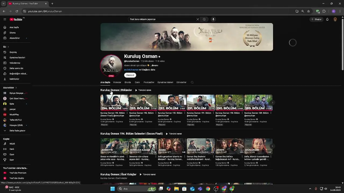Screen dimensions: 344x193
Task: Clear the search box with X
Action: [198, 19]
